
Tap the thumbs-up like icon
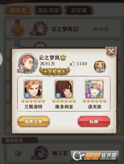point(73,64)
